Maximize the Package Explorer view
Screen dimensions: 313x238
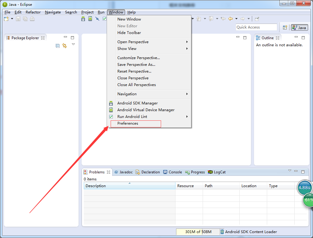(x=72, y=38)
